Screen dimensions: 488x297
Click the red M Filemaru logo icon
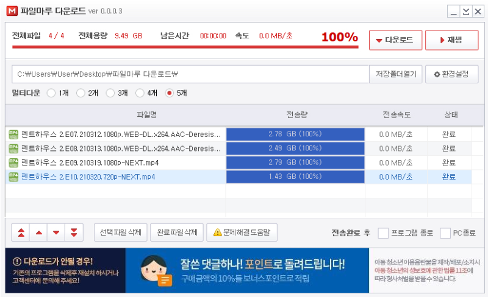coord(12,11)
